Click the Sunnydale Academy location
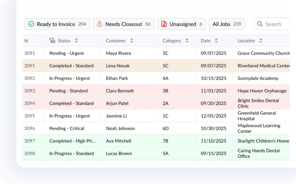 [258, 78]
